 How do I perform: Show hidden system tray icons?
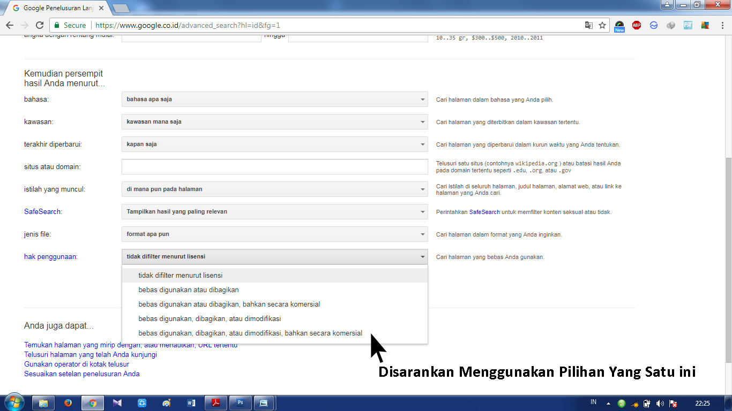coord(608,403)
